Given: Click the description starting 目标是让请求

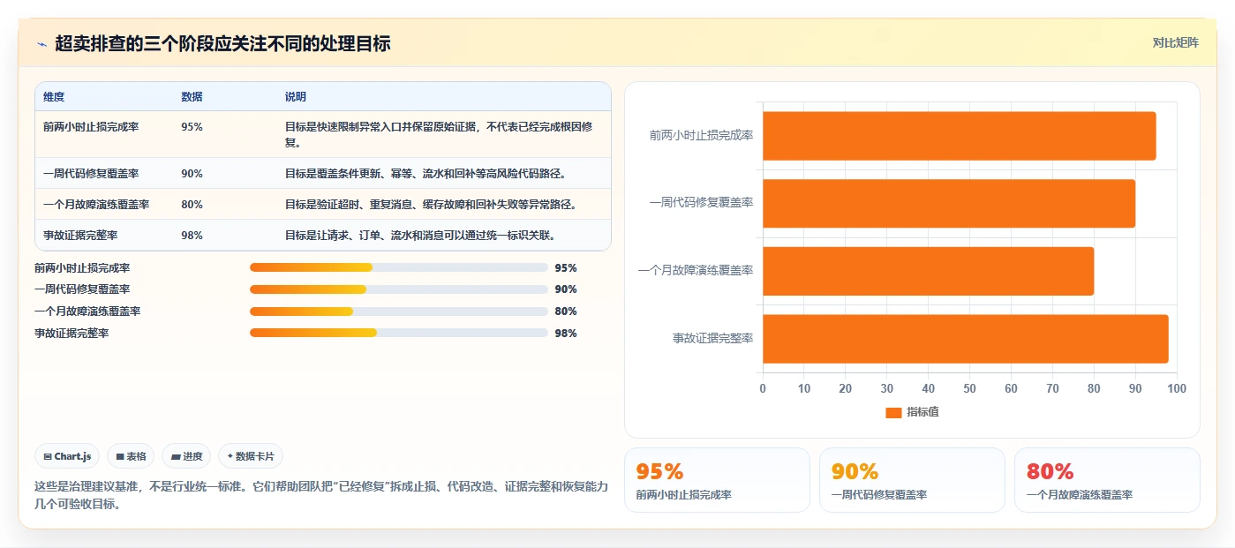Looking at the screenshot, I should click(x=420, y=236).
